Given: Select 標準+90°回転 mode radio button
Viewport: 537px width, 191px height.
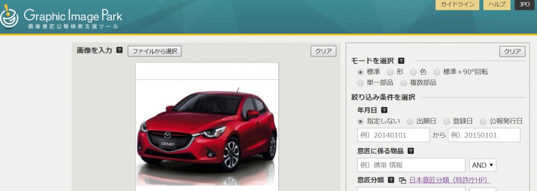Looking at the screenshot, I should (x=437, y=72).
